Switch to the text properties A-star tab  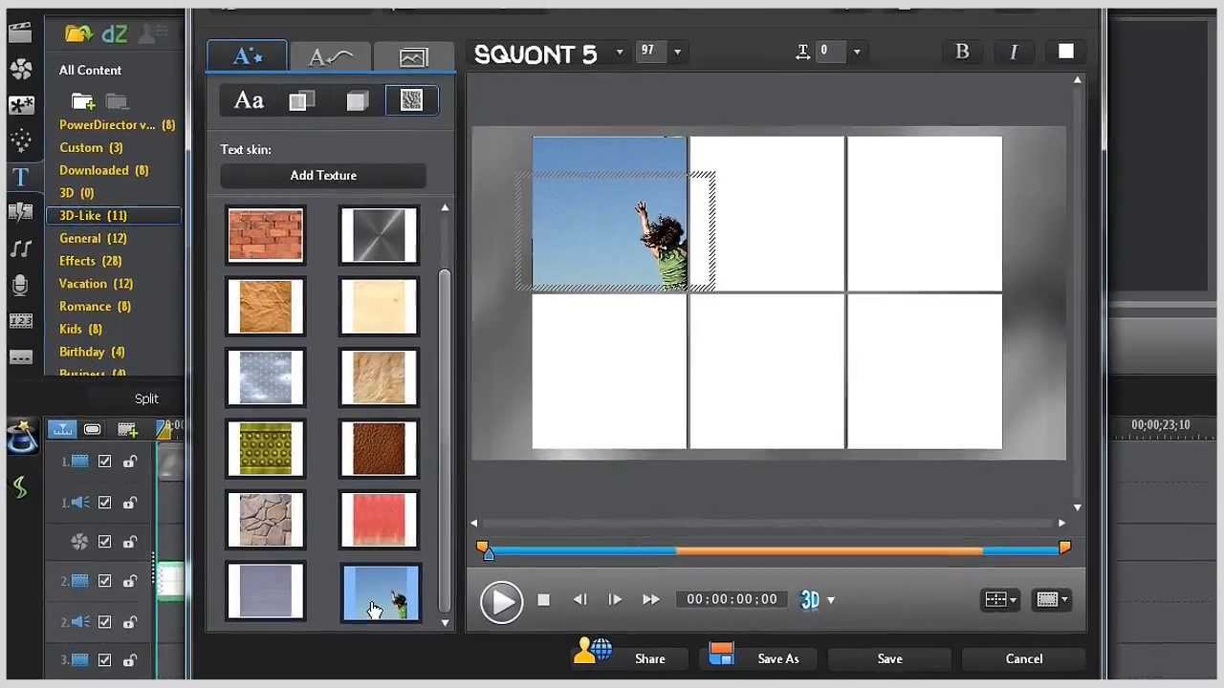coord(248,56)
